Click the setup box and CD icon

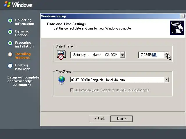point(177,28)
